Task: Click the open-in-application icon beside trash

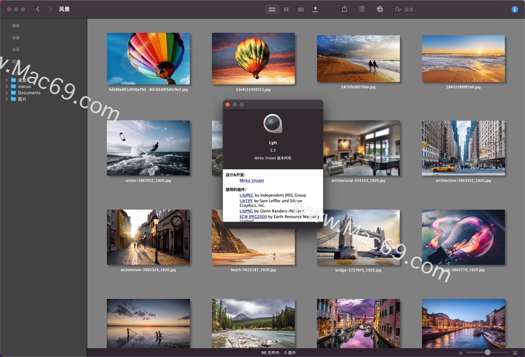Action: [380, 9]
